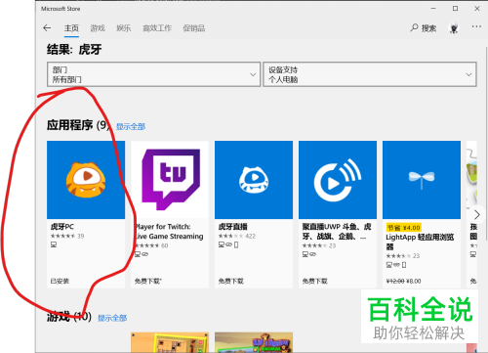
Task: Click the LightApp 轻应用浏览器 title
Action: tap(420, 242)
